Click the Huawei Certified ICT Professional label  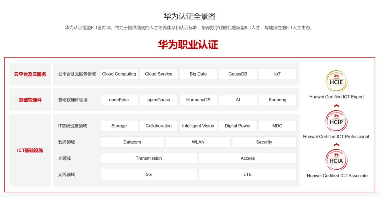(336, 137)
